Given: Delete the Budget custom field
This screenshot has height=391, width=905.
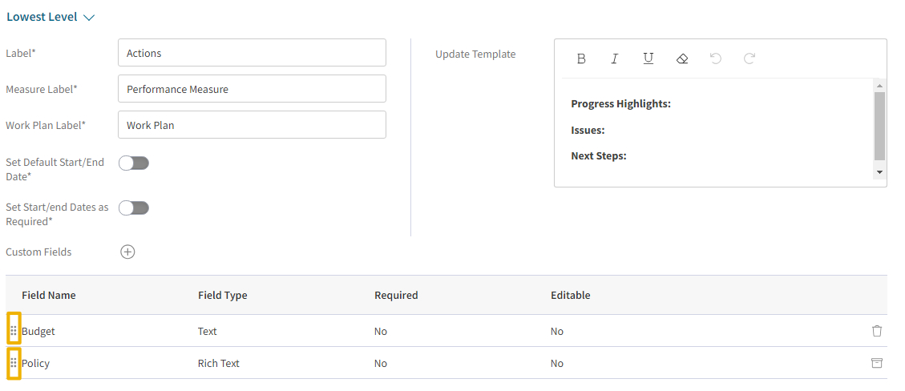Looking at the screenshot, I should (877, 331).
